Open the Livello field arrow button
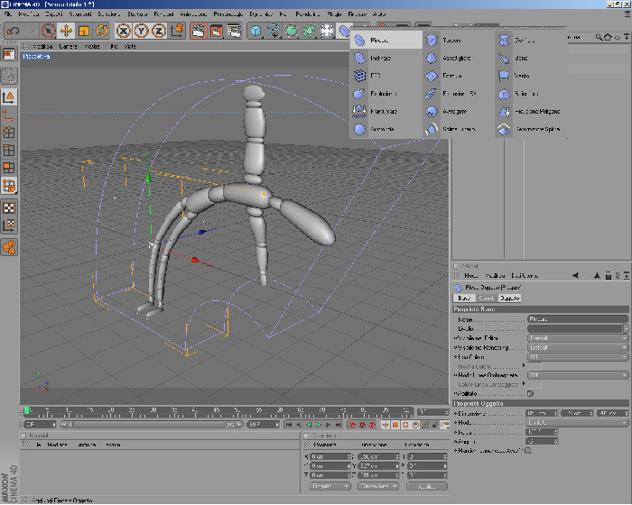This screenshot has height=505, width=632. 626,328
